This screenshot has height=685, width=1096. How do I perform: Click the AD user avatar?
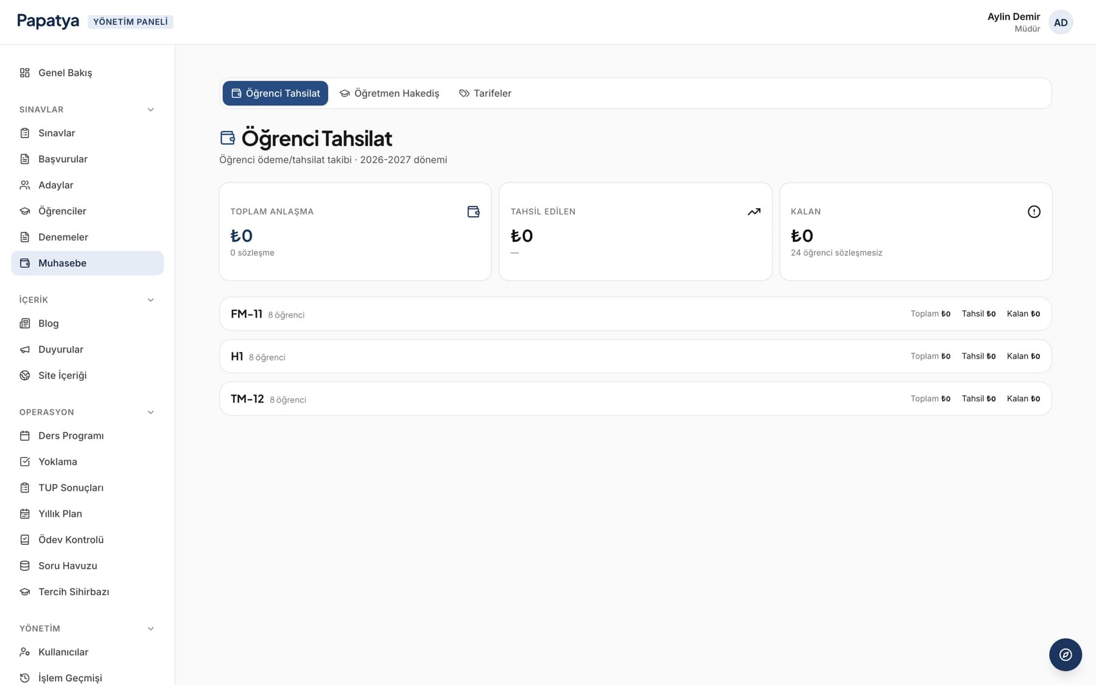[1061, 23]
